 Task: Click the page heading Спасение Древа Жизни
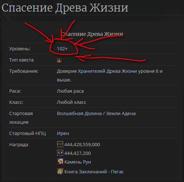click(x=65, y=8)
